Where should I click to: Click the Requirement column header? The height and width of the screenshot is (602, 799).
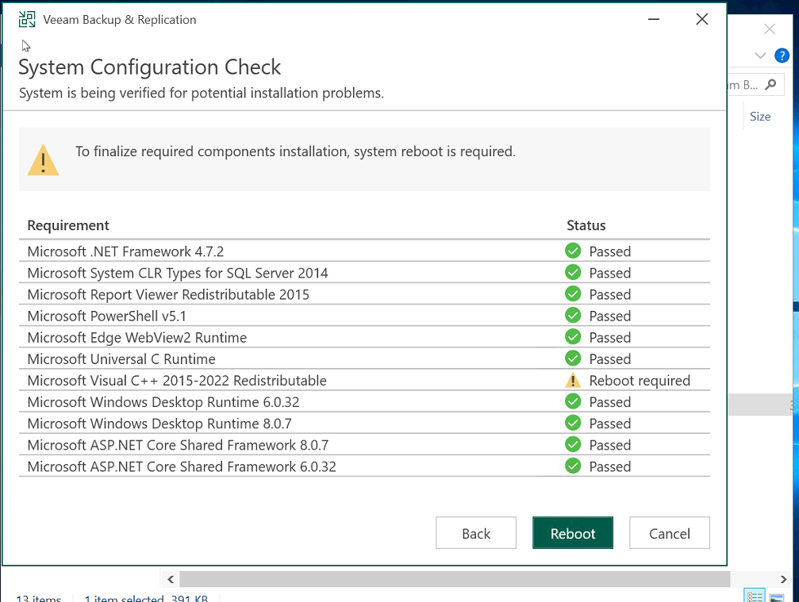pos(68,225)
